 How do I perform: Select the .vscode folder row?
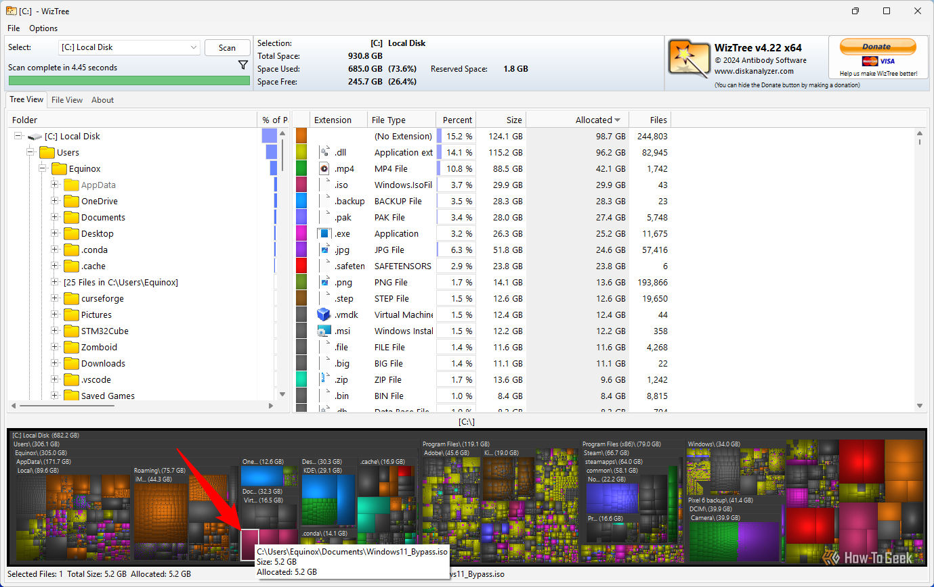pyautogui.click(x=96, y=380)
